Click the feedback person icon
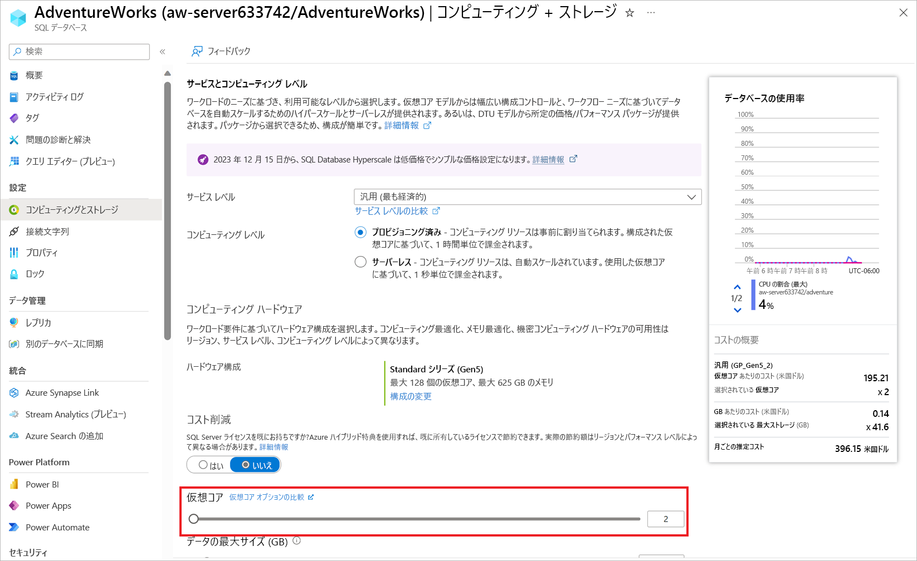 tap(197, 51)
